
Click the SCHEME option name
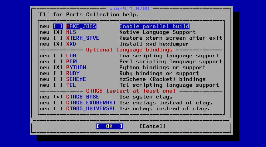(76, 79)
